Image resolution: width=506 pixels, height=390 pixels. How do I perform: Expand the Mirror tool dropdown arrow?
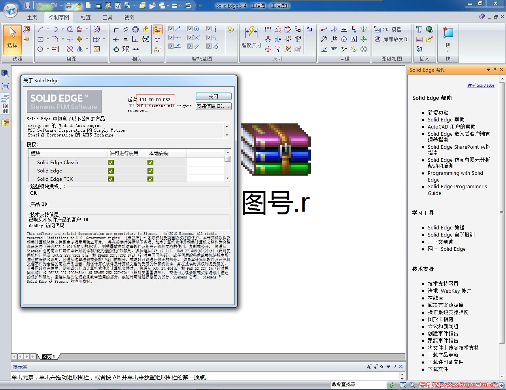87,49
